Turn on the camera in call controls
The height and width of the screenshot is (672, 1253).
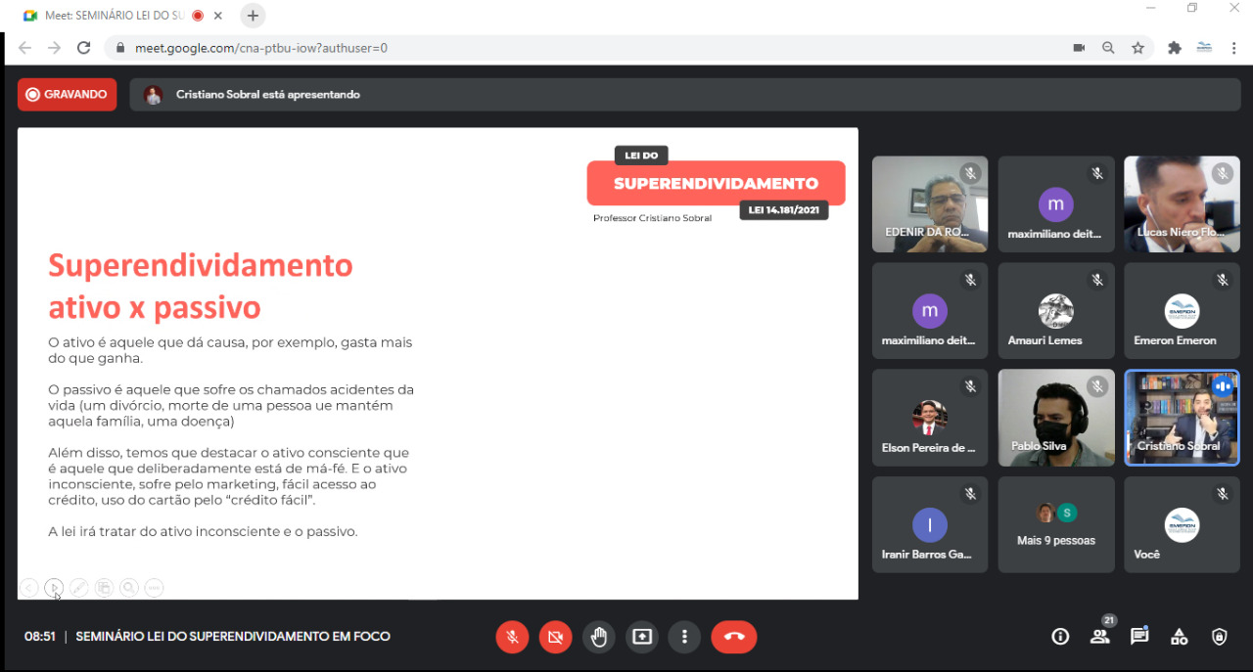click(555, 637)
